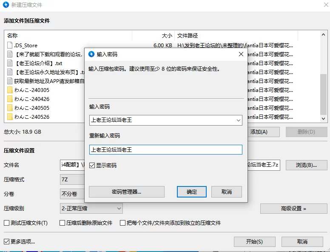
Task: Enable the 测试压缩文件(T) checkbox
Action: [6, 223]
